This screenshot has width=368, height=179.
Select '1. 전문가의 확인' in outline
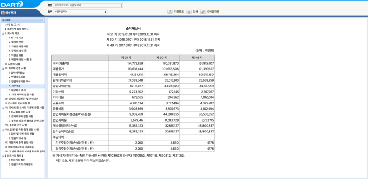pos(17,160)
